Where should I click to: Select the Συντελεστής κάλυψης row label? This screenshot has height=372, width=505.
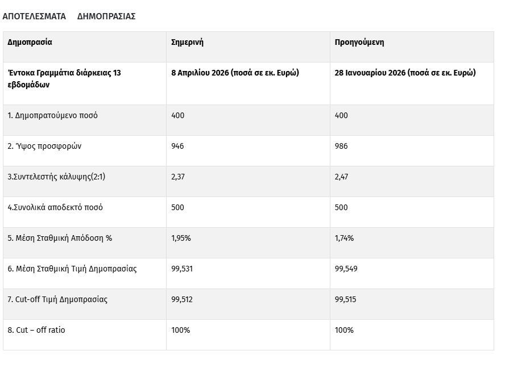[x=56, y=177]
